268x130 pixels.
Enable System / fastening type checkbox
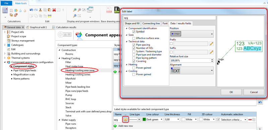pyautogui.click(x=134, y=51)
